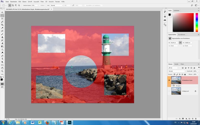The image size is (200, 125).
Task: Open the layer style fx menu
Action: 179,118
